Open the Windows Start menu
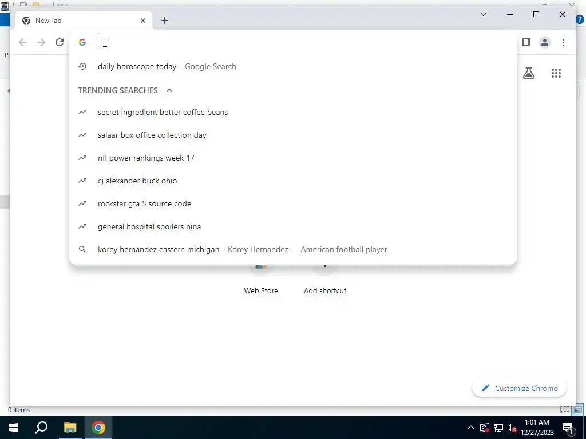This screenshot has height=439, width=586. point(14,428)
